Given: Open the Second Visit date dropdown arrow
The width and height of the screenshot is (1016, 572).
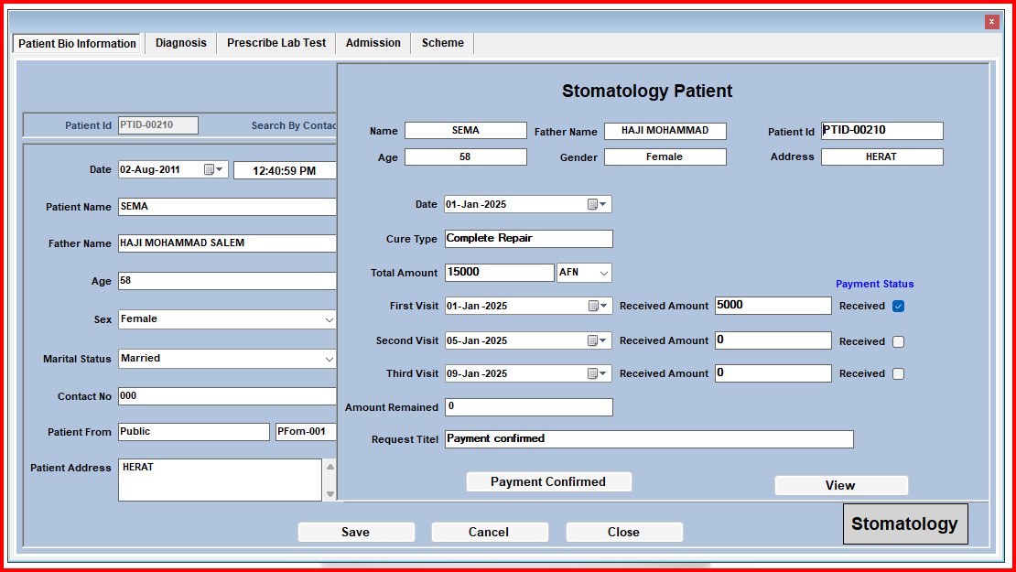Looking at the screenshot, I should coord(603,340).
